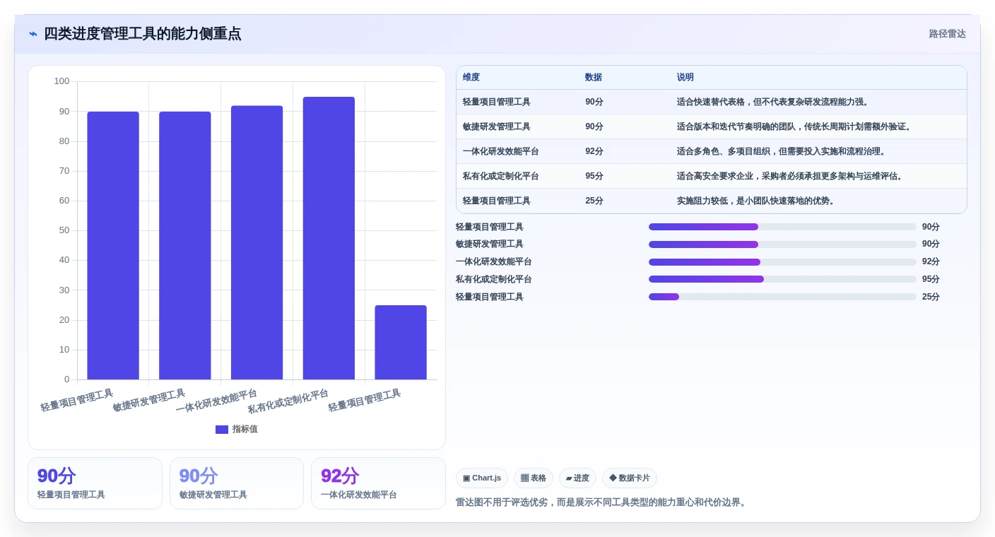Viewport: 995px width, 537px height.
Task: Click the footer note starting 雷达图不用于评选优劣
Action: click(601, 502)
